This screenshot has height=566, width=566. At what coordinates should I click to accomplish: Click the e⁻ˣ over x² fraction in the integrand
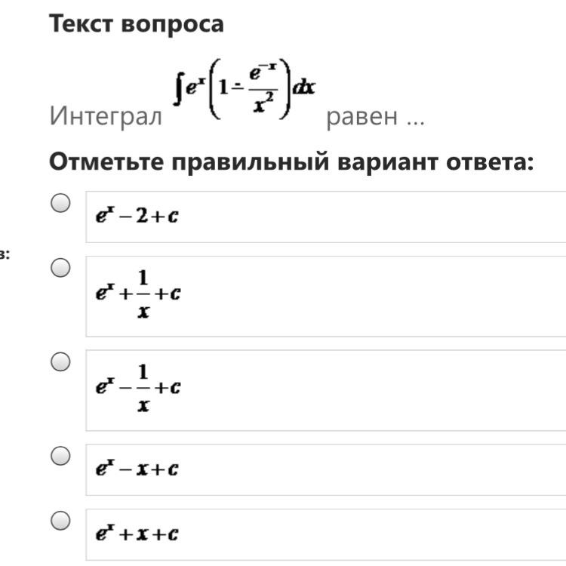[263, 88]
